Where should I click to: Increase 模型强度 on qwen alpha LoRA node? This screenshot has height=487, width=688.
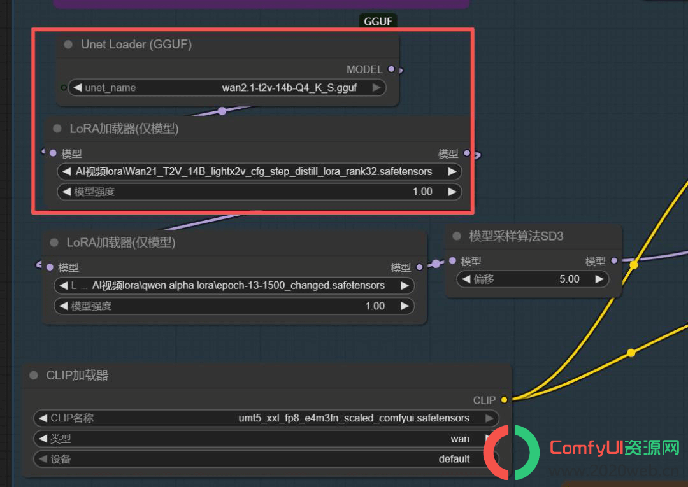click(405, 306)
